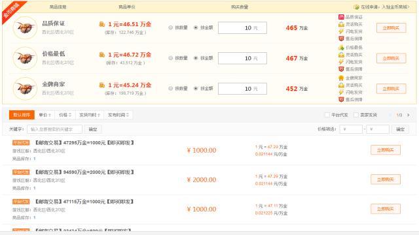
Task: Click the lightning 闪电发货 icon in first row
Action: pyautogui.click(x=341, y=31)
